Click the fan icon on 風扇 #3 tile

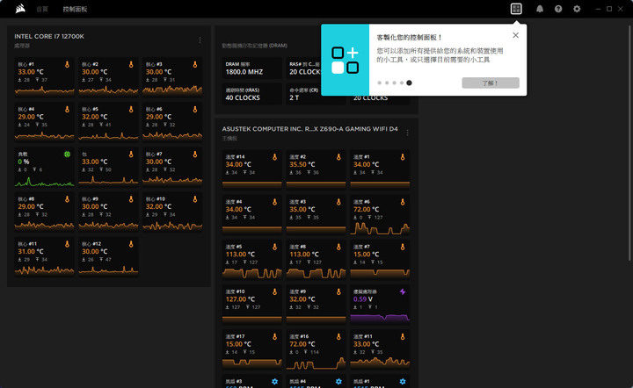(x=274, y=382)
